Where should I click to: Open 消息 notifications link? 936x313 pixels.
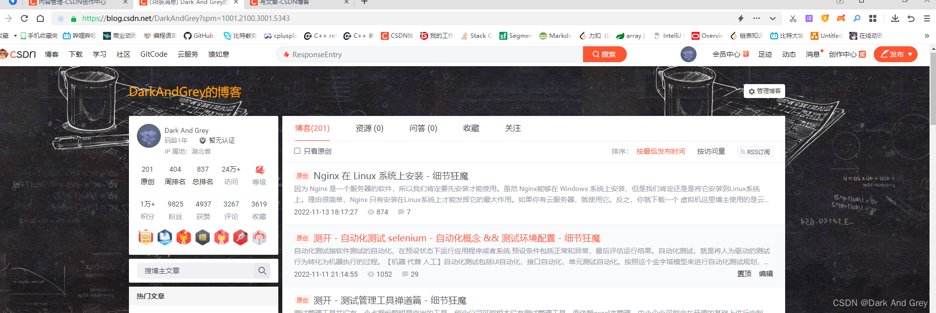point(814,54)
